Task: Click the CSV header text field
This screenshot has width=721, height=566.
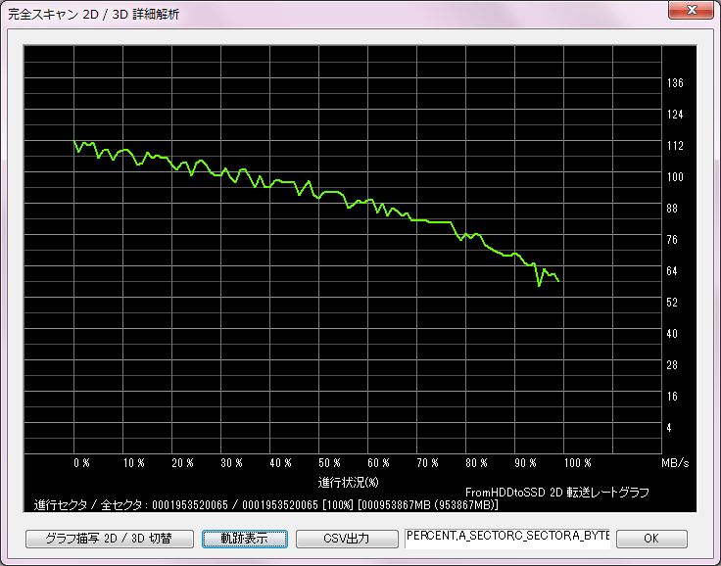Action: (507, 538)
